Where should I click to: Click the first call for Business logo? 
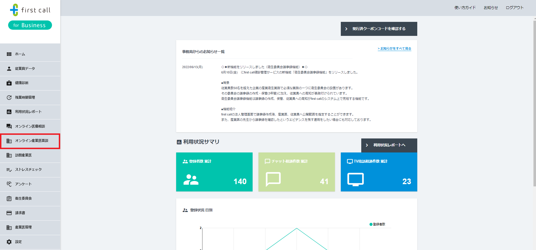point(30,17)
